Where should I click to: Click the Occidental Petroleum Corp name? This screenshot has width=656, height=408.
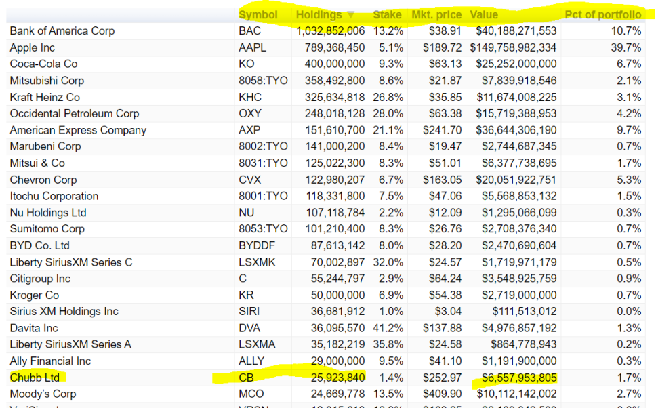(x=75, y=113)
